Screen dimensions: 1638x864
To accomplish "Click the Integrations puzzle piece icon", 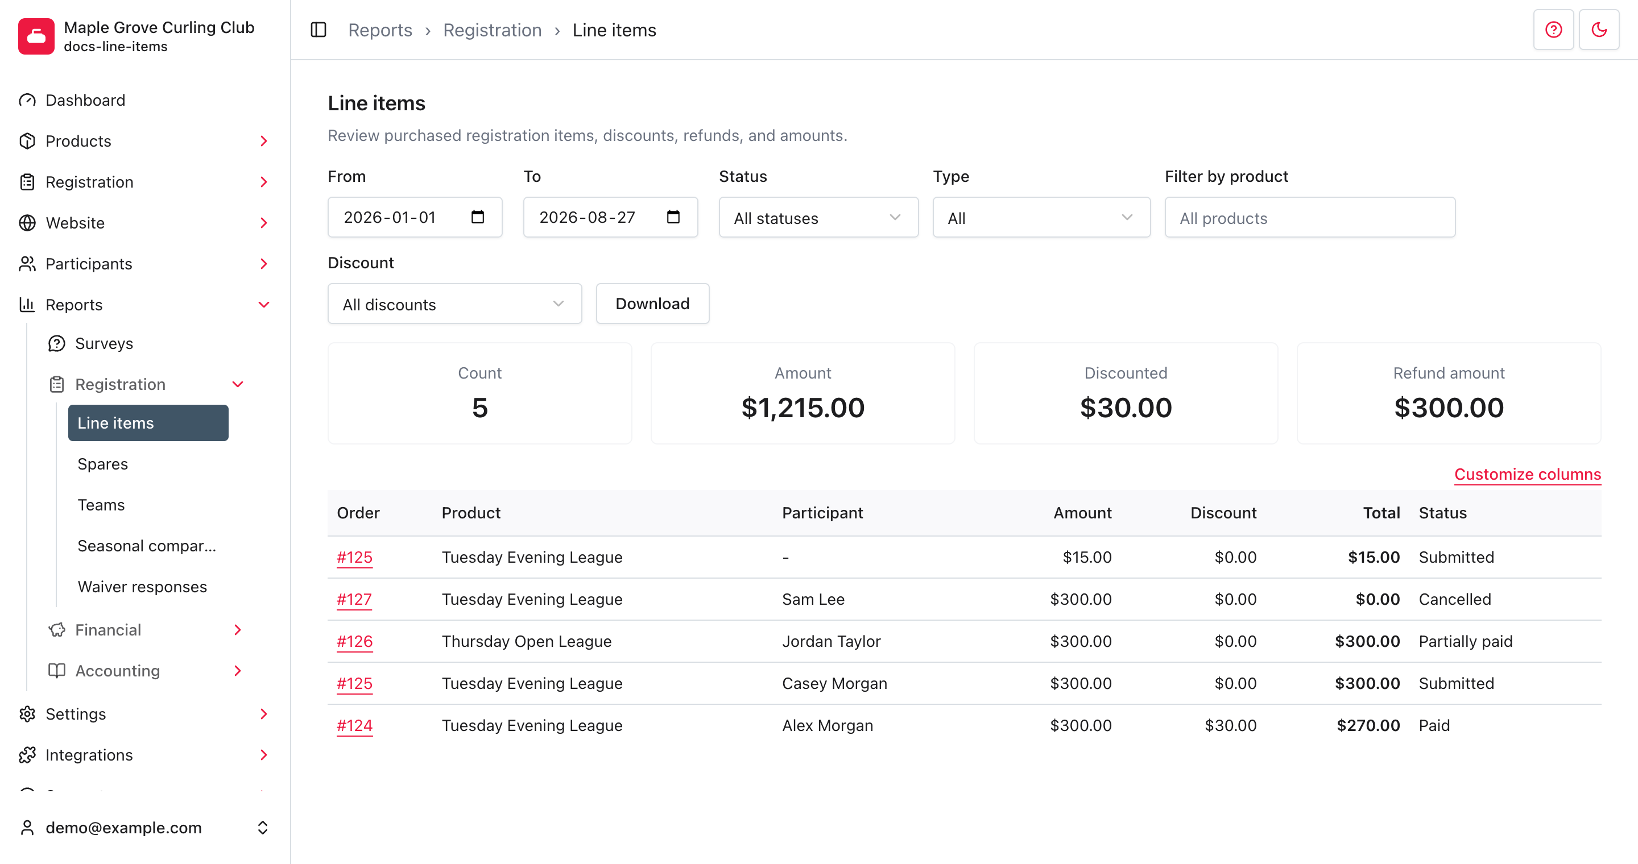I will pos(27,755).
